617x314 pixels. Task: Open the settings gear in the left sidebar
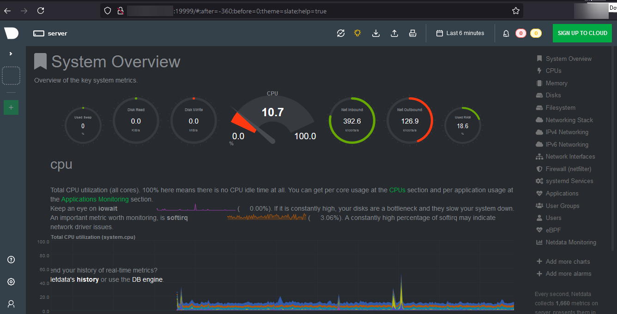tap(11, 281)
